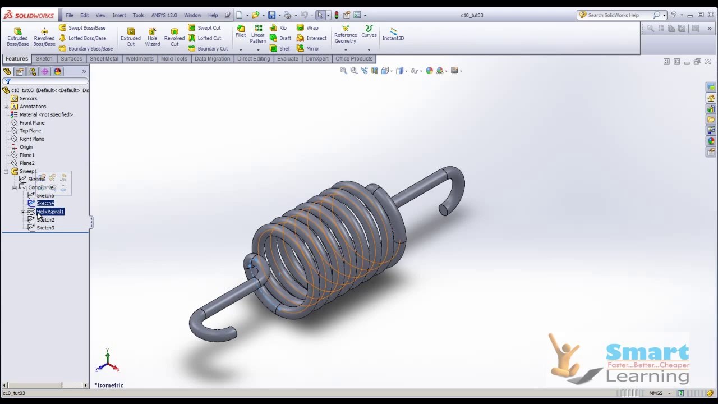This screenshot has height=404, width=718.
Task: Click the Previous View icon
Action: (365, 70)
